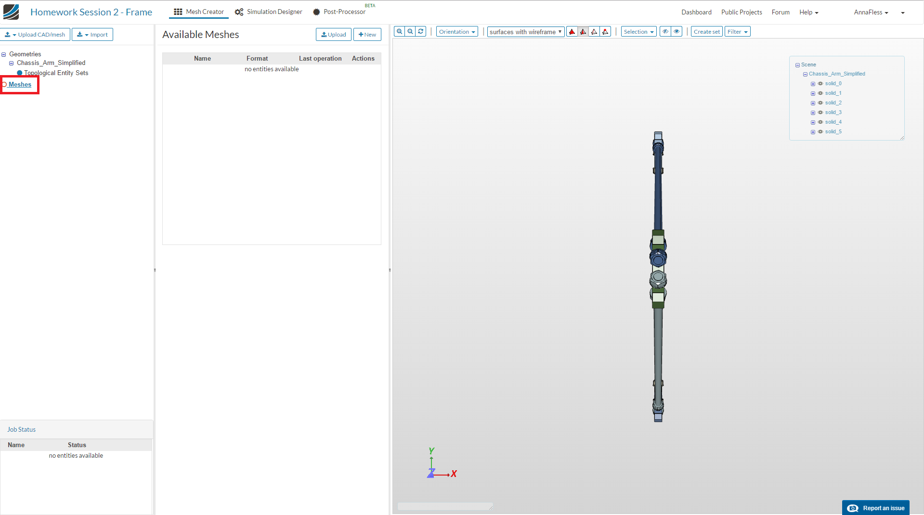Click Report an issue button
Viewport: 924px width, 515px height.
tap(876, 508)
